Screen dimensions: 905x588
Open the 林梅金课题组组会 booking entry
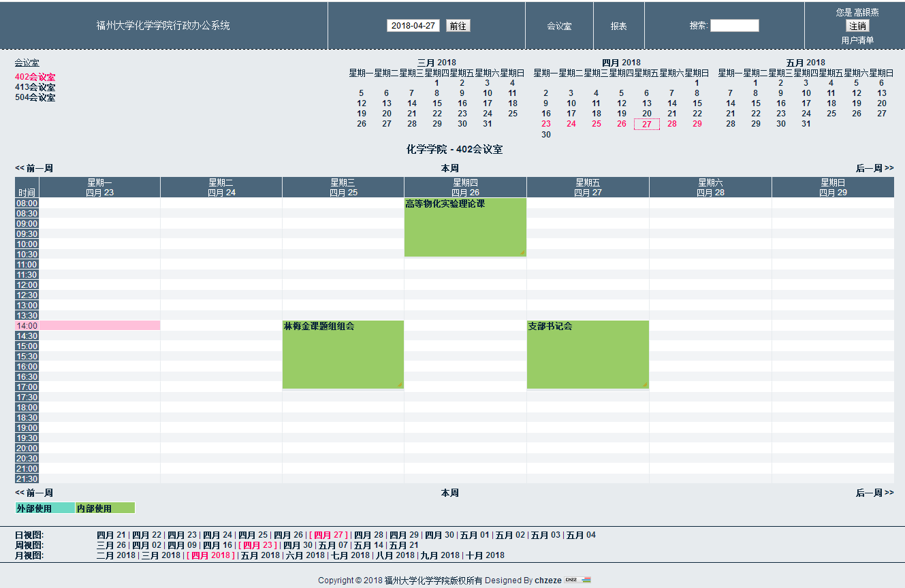tap(319, 327)
